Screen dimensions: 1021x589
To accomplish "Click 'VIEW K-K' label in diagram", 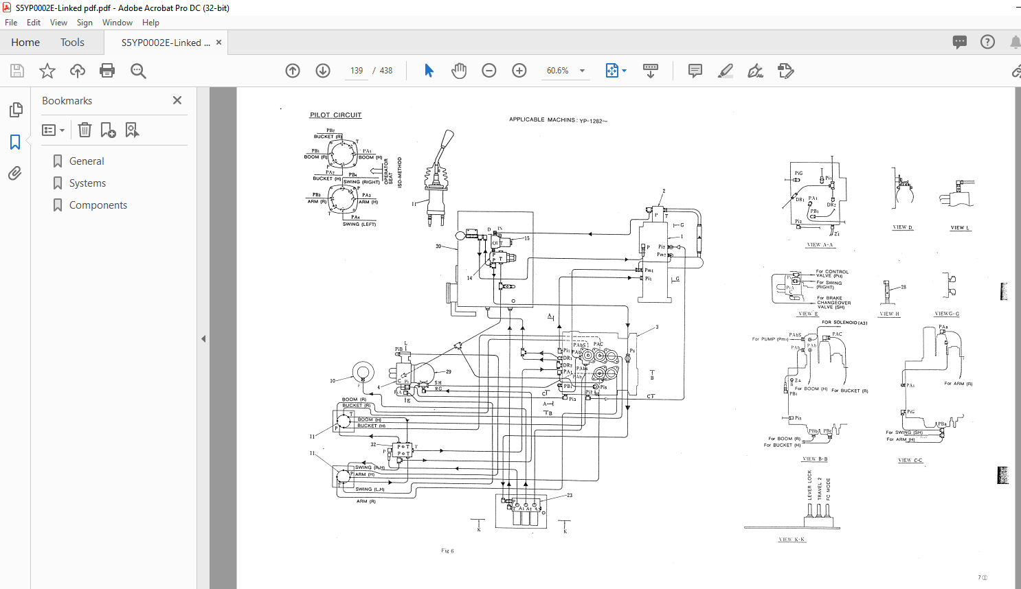I will click(792, 540).
